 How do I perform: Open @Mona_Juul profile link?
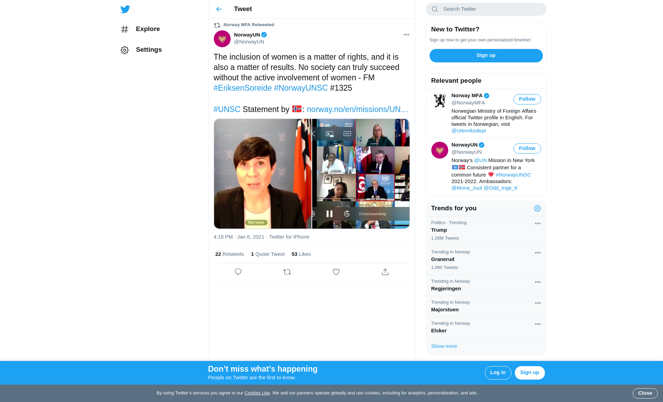[467, 188]
